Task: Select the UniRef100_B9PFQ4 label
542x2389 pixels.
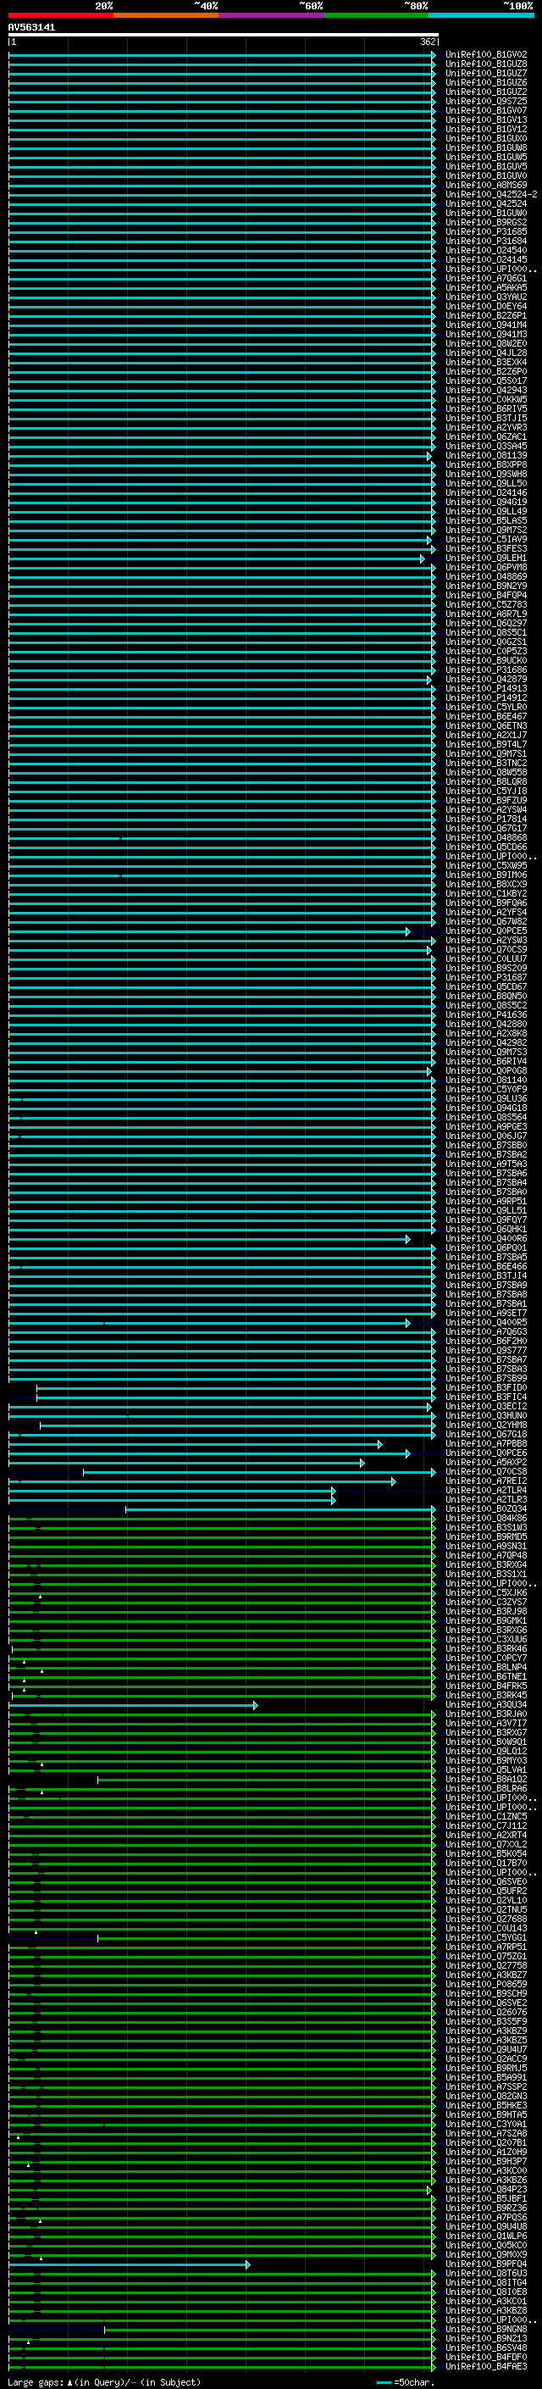Action: coord(486,2264)
